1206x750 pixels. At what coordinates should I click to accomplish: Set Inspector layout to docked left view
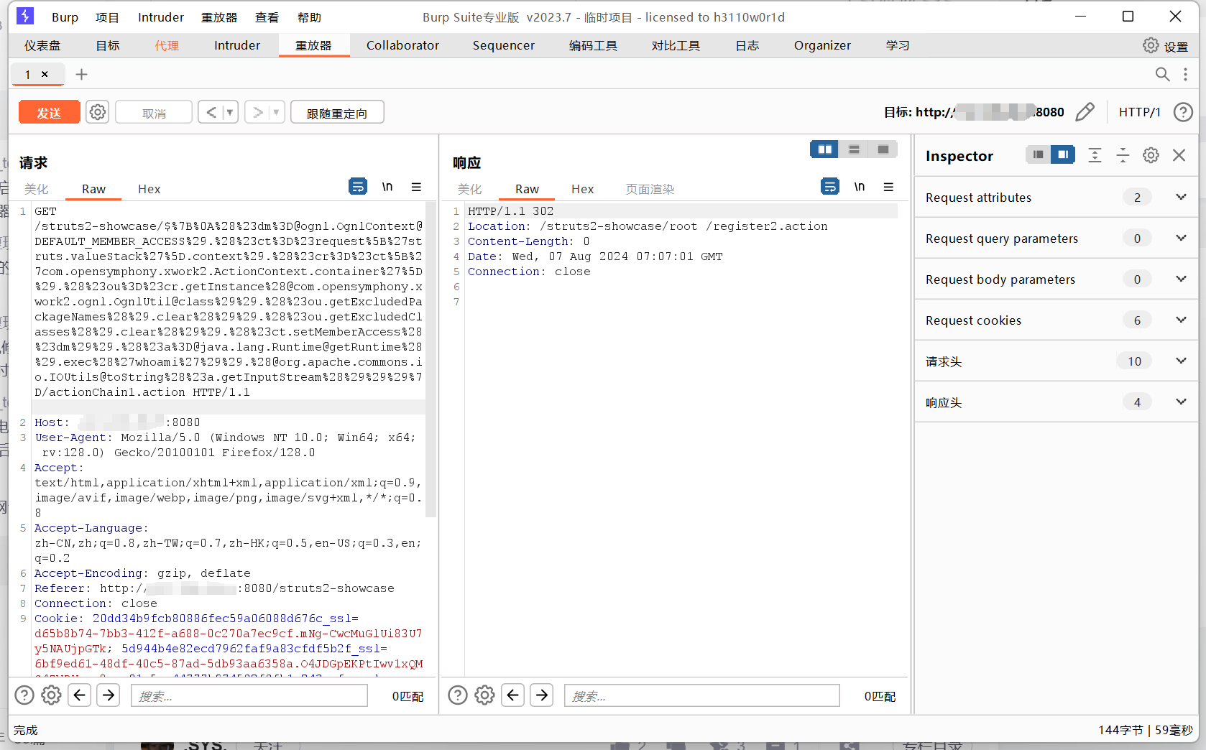pyautogui.click(x=1038, y=154)
